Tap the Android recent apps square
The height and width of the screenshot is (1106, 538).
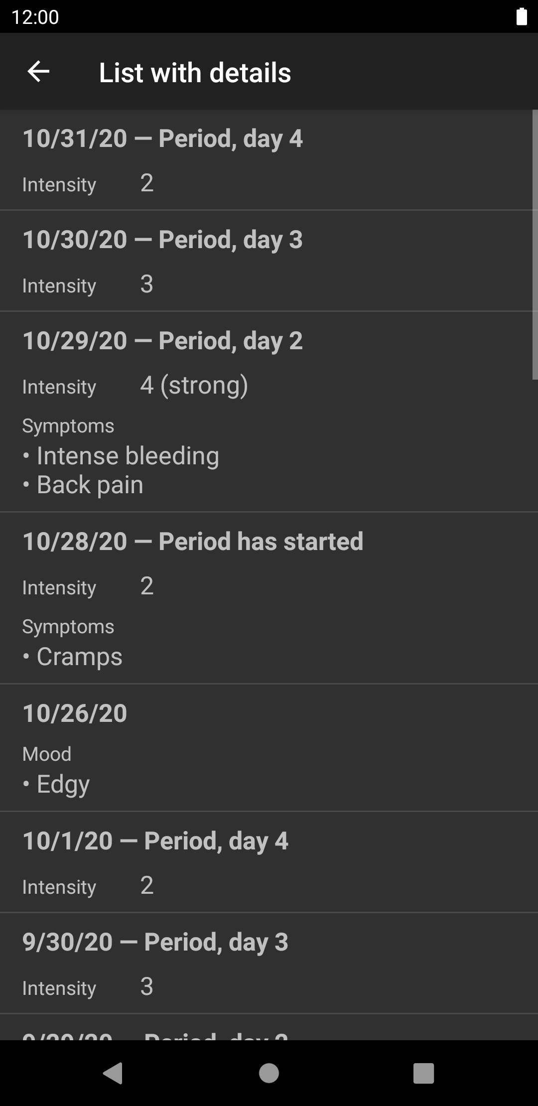click(423, 1073)
